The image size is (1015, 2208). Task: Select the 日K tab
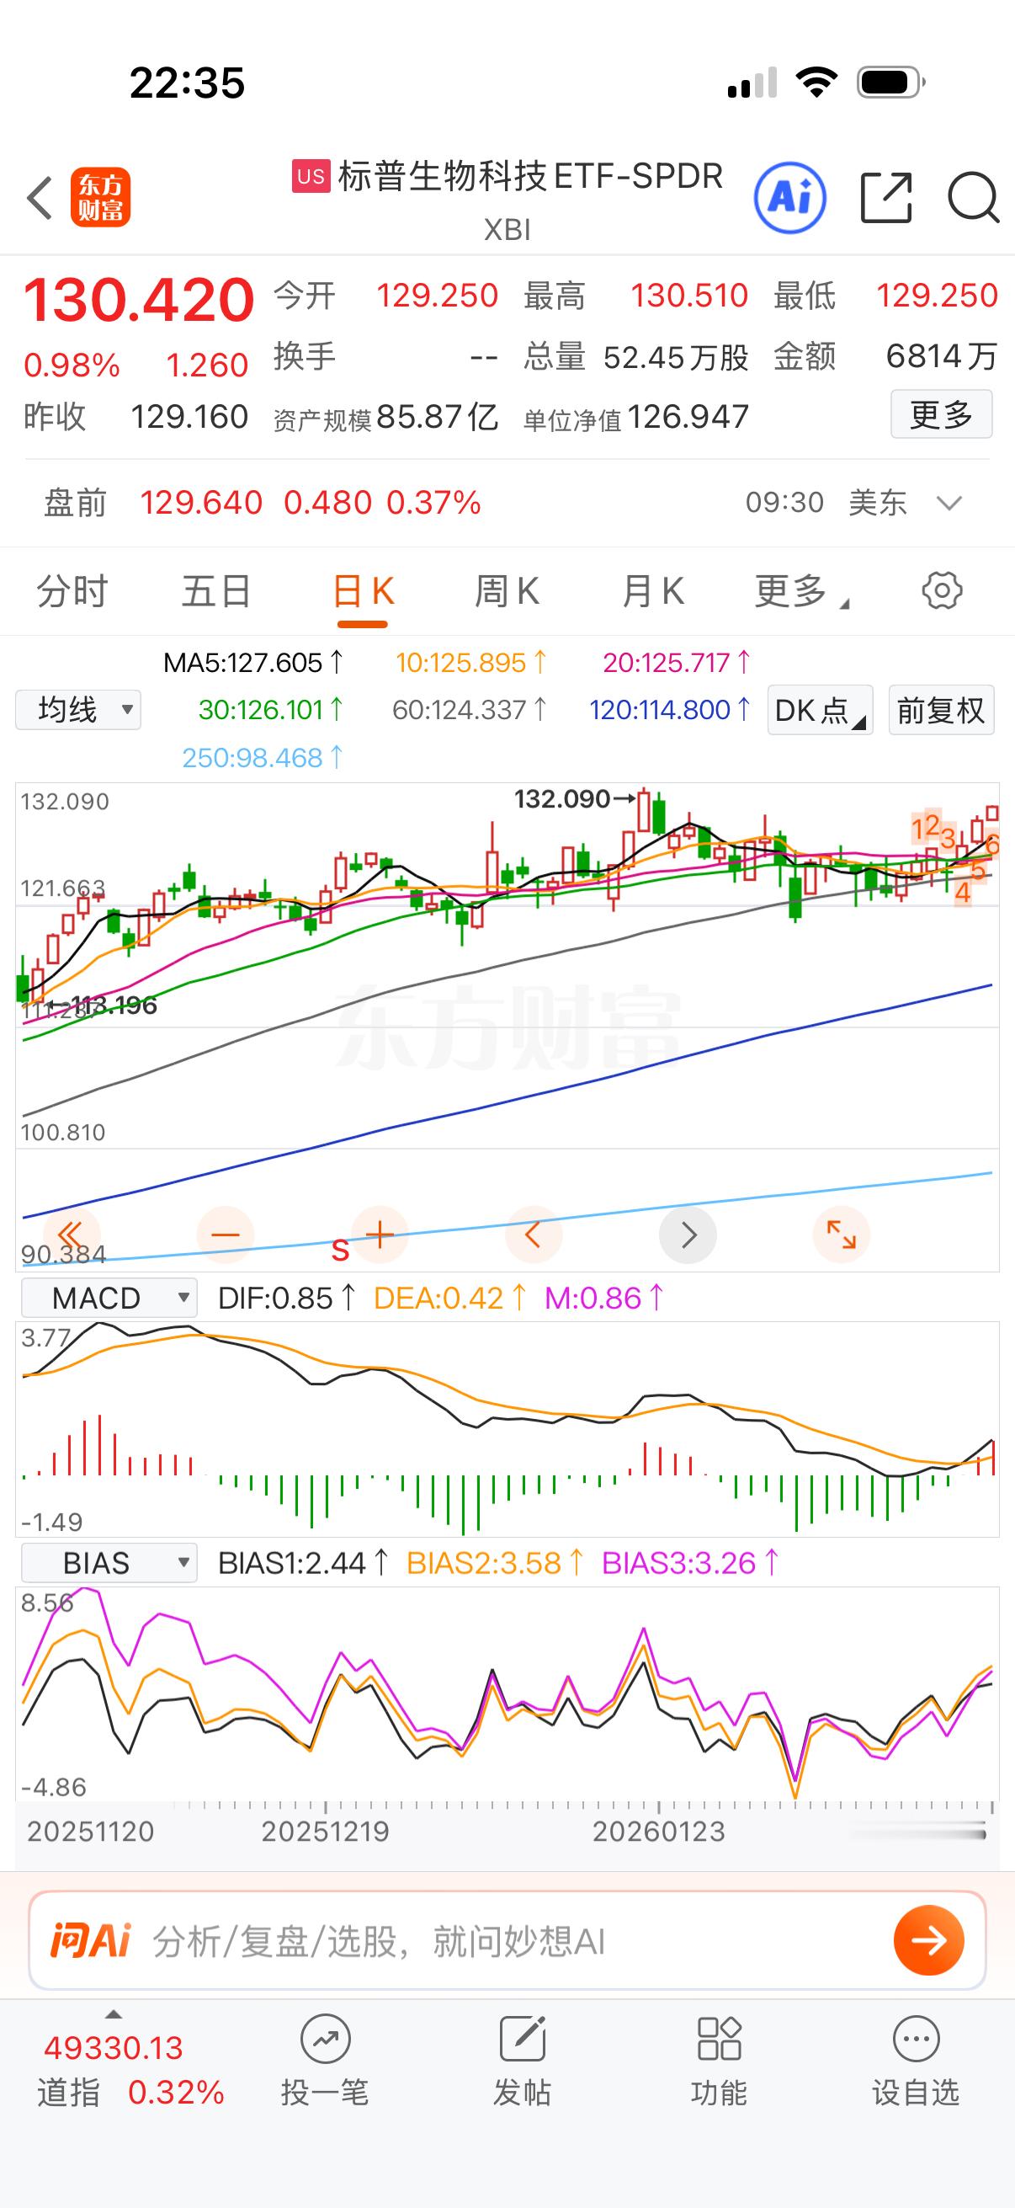pyautogui.click(x=362, y=591)
